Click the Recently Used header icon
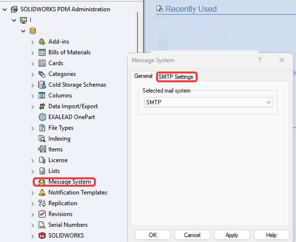This screenshot has width=296, height=242. [x=159, y=9]
